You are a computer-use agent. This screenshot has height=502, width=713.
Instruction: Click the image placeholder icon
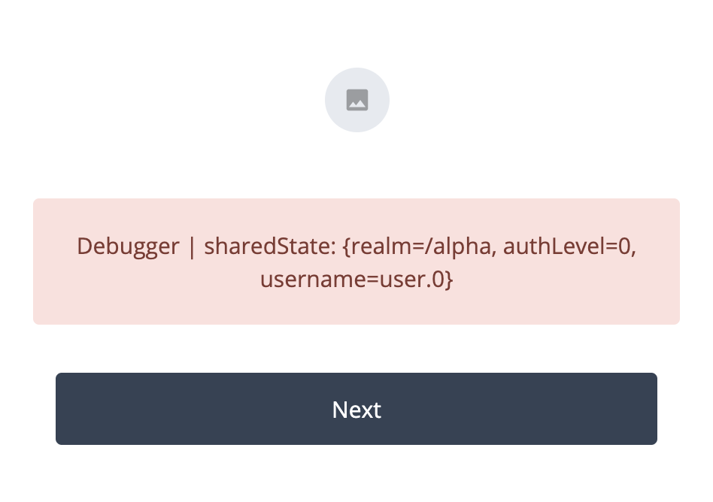coord(357,100)
